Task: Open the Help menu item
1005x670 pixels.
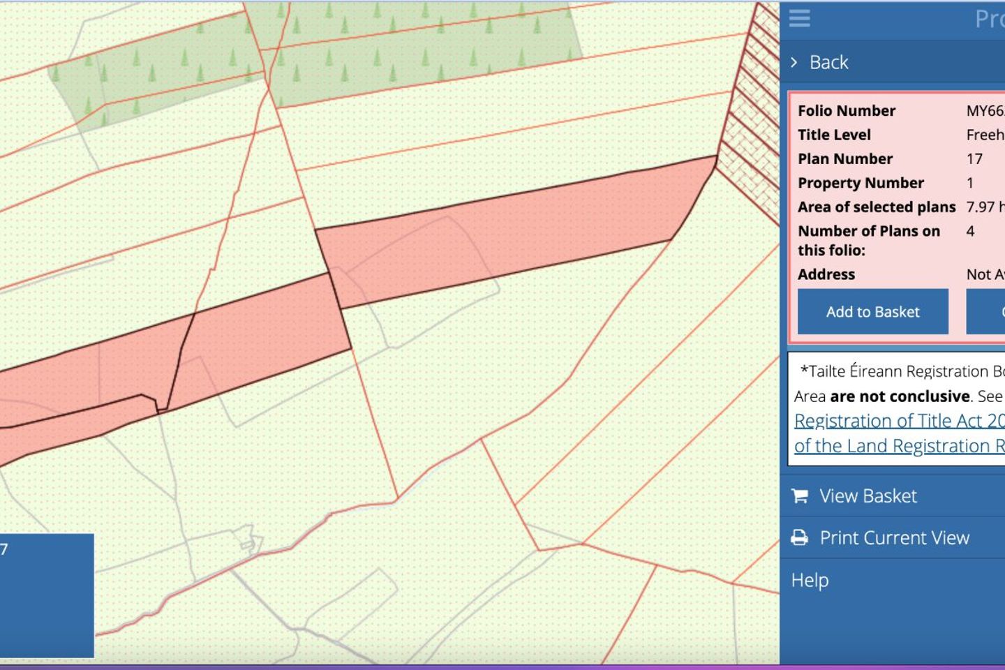Action: pos(810,580)
